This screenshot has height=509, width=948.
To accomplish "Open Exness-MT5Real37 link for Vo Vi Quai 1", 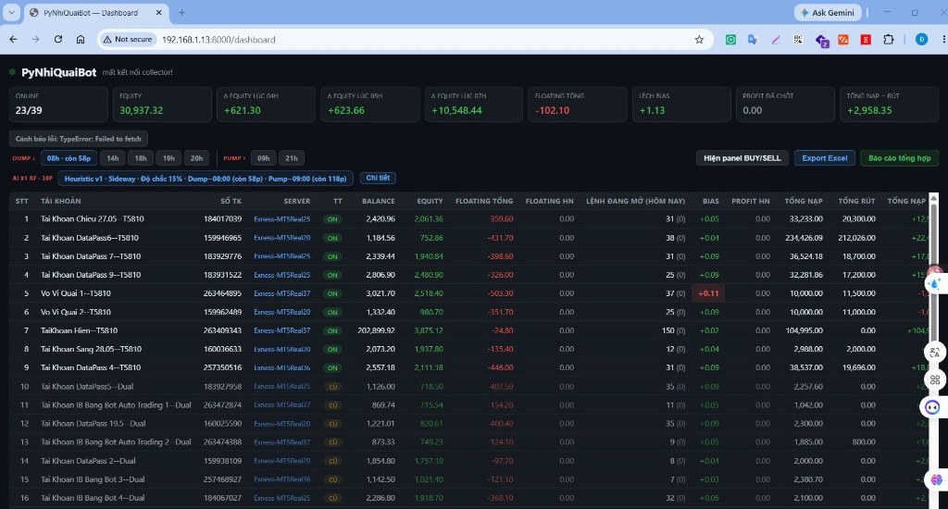I will point(281,293).
